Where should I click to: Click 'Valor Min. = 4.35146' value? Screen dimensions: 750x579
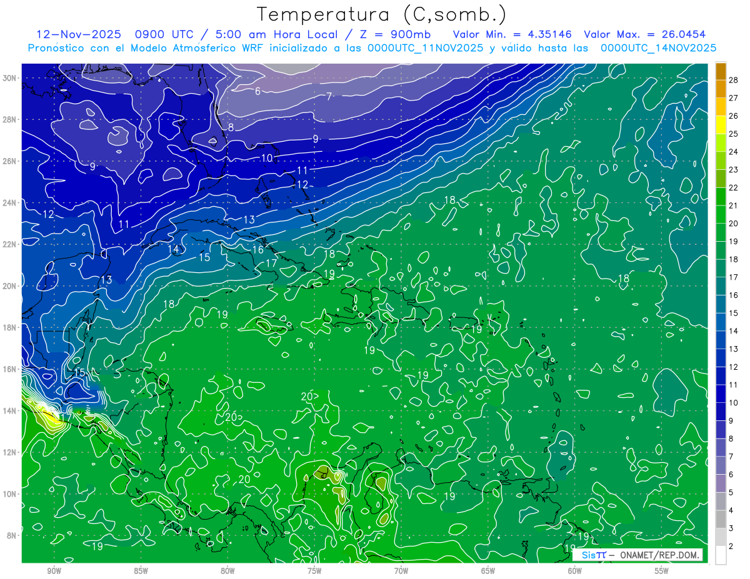point(512,35)
